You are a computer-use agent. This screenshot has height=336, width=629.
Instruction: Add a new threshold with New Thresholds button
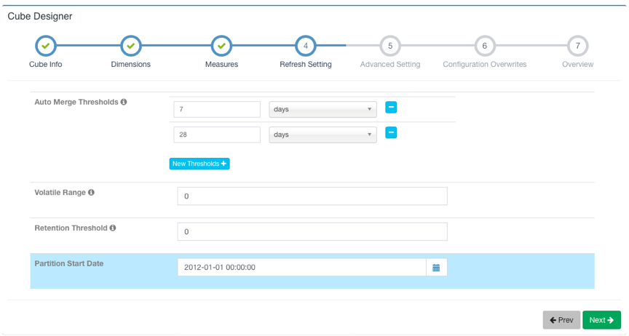199,164
